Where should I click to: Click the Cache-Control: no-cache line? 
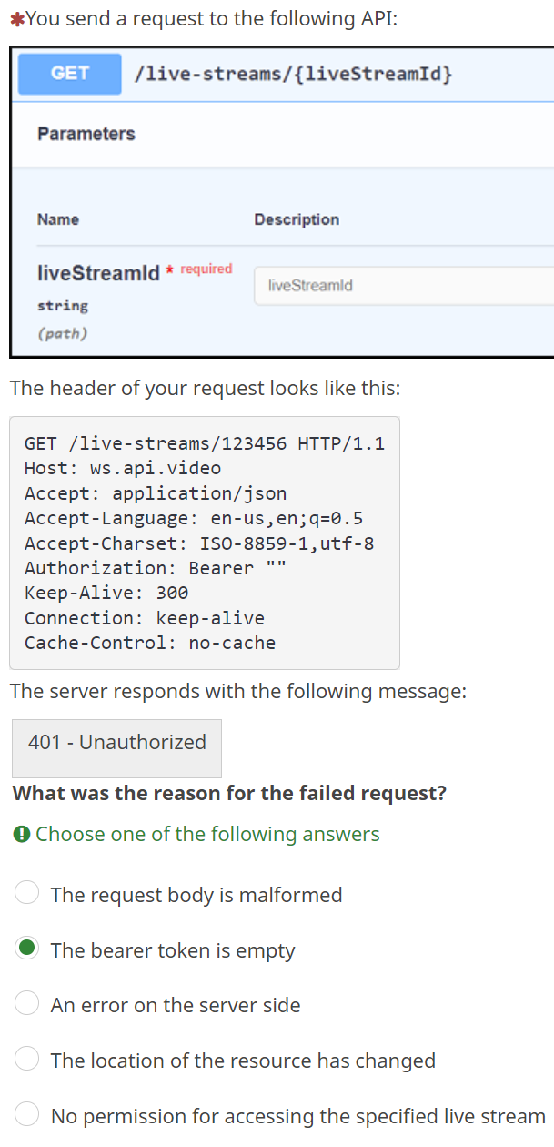(x=150, y=643)
